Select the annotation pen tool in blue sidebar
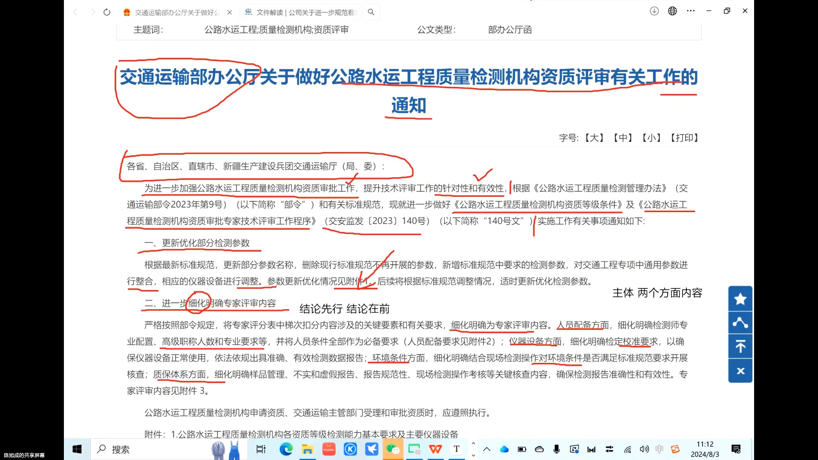Viewport: 818px width, 460px height. tap(740, 322)
